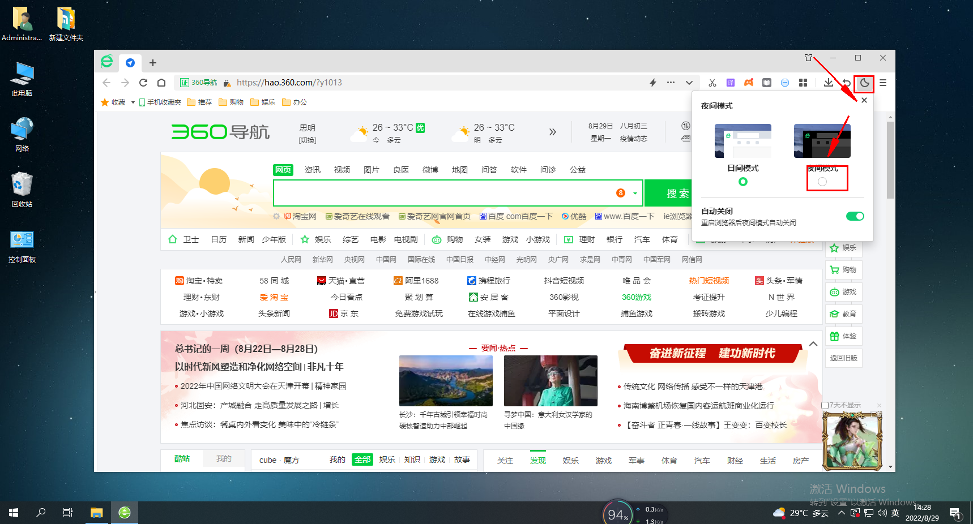973x524 pixels.
Task: Click Windows Start button
Action: [x=14, y=513]
